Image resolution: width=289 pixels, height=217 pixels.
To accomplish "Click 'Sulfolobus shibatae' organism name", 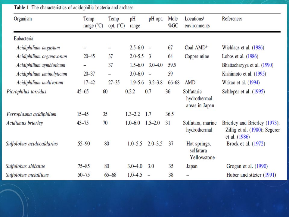I will [x=25, y=166].
